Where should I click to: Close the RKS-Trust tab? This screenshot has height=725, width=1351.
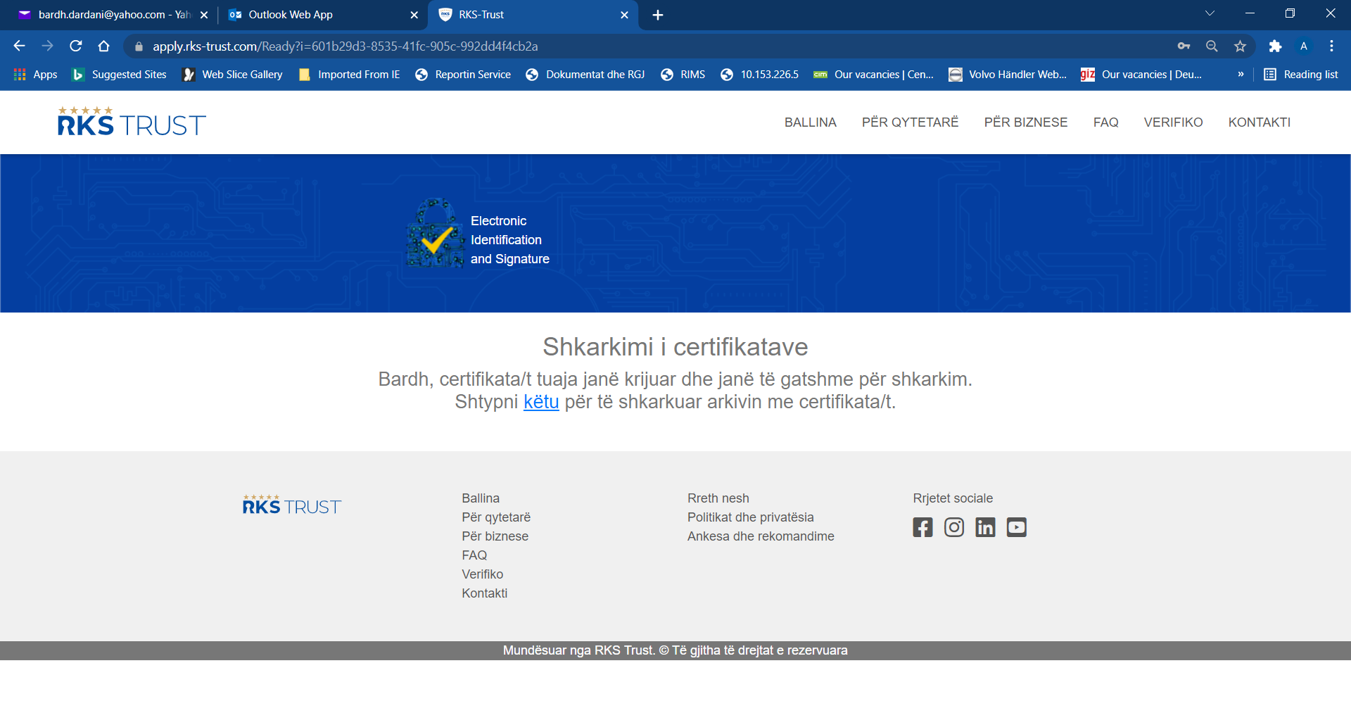pyautogui.click(x=624, y=15)
